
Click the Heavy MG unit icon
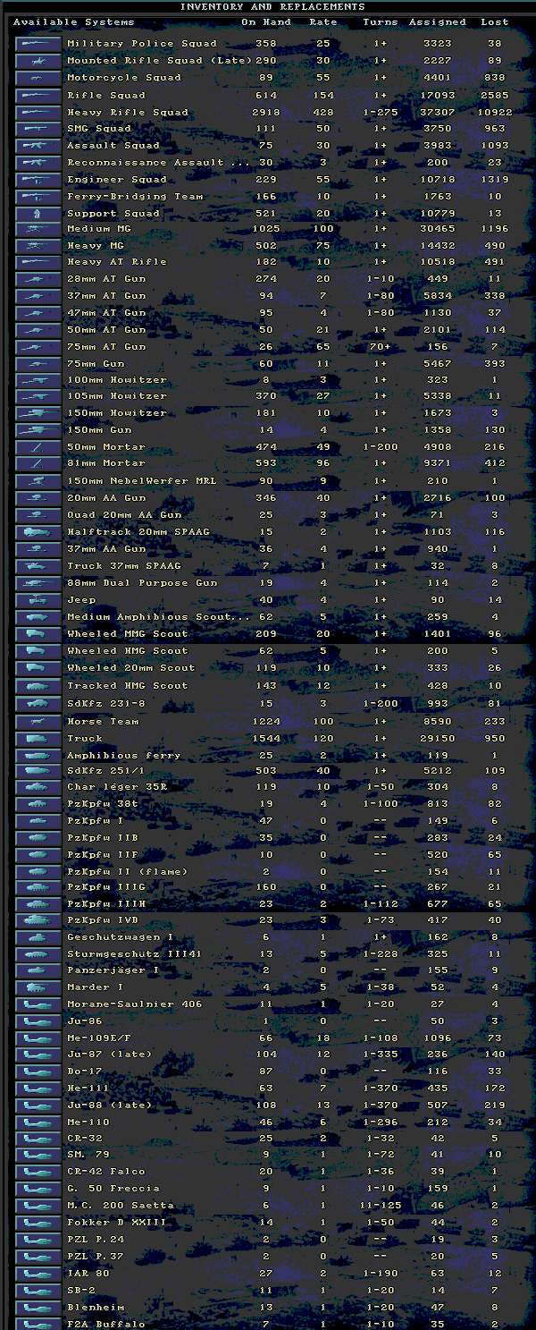pyautogui.click(x=38, y=245)
